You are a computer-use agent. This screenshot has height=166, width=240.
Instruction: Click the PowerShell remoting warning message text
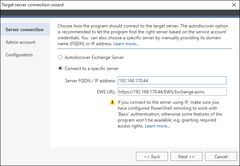click(169, 114)
